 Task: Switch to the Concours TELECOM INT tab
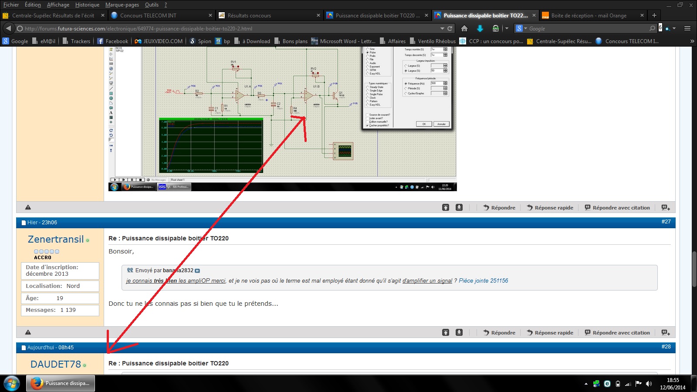pos(161,15)
